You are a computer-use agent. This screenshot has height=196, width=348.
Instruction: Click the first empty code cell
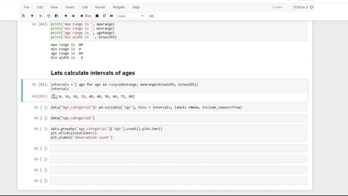[178, 148]
